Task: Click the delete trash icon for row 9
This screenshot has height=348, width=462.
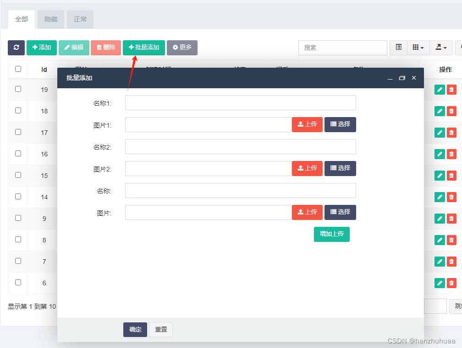Action: 451,219
